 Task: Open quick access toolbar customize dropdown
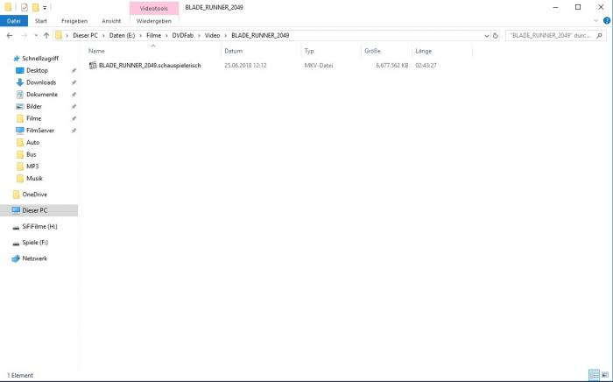tap(45, 7)
